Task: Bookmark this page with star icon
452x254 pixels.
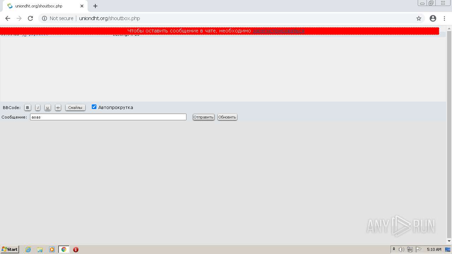Action: coord(419,18)
